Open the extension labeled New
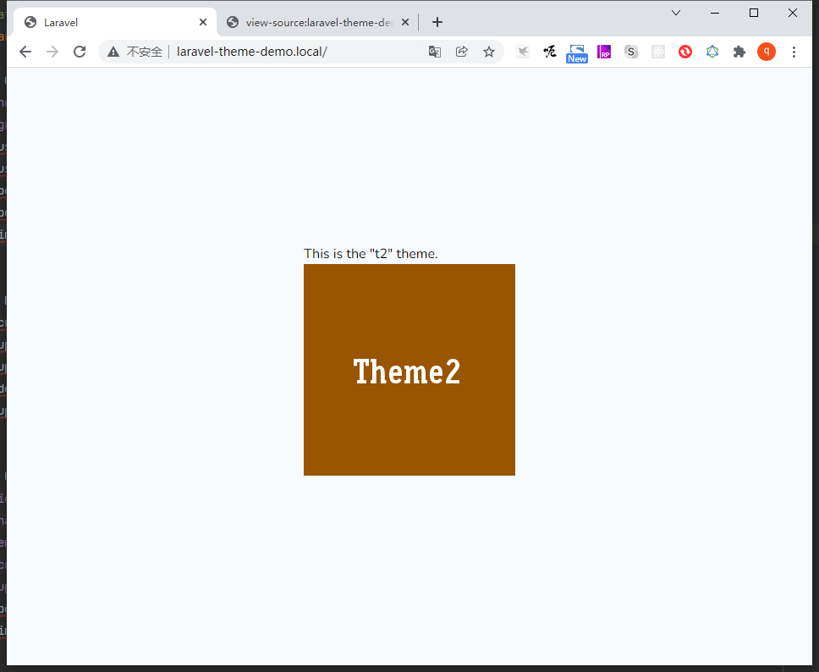 tap(577, 53)
